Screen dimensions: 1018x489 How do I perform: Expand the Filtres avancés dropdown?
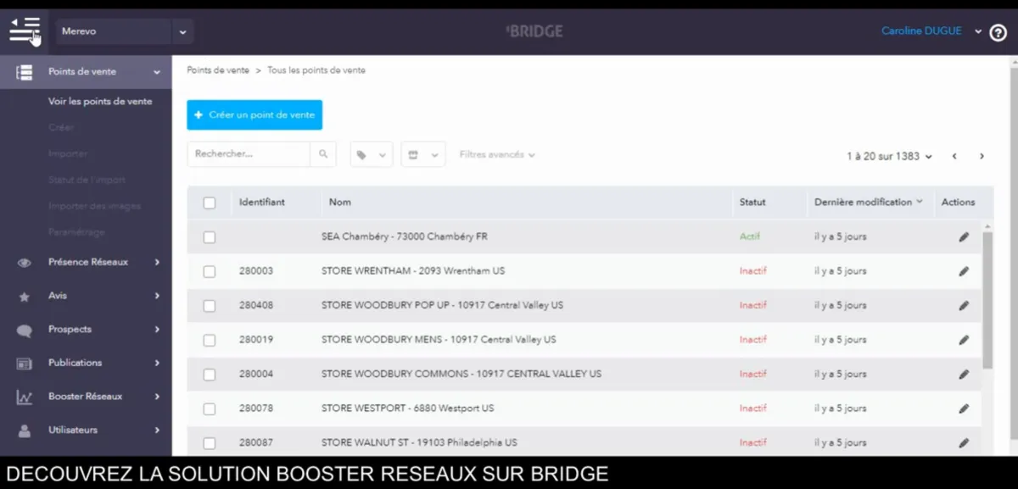click(497, 155)
